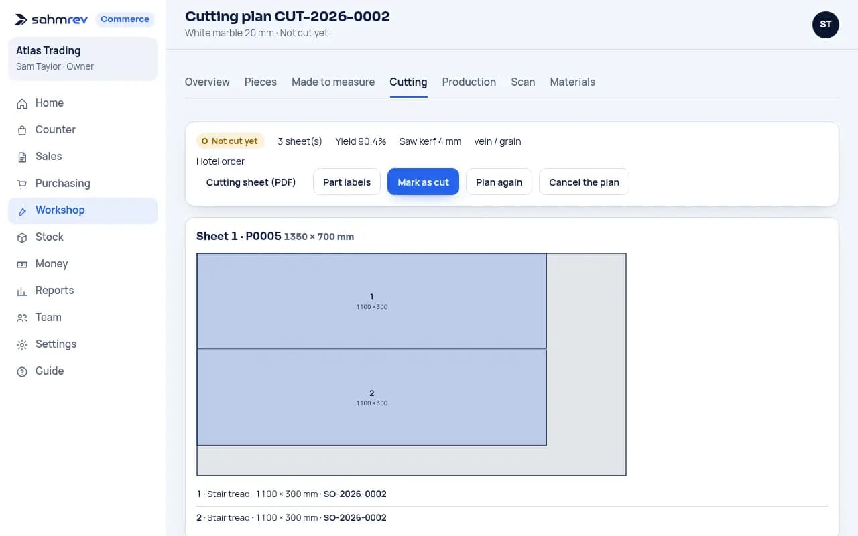Navigate to Purchasing section
858x536 pixels.
tap(82, 184)
